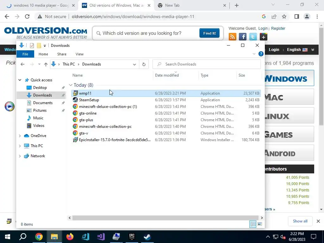Open Chrome three-dot menu
The width and height of the screenshot is (324, 243).
(x=317, y=16)
